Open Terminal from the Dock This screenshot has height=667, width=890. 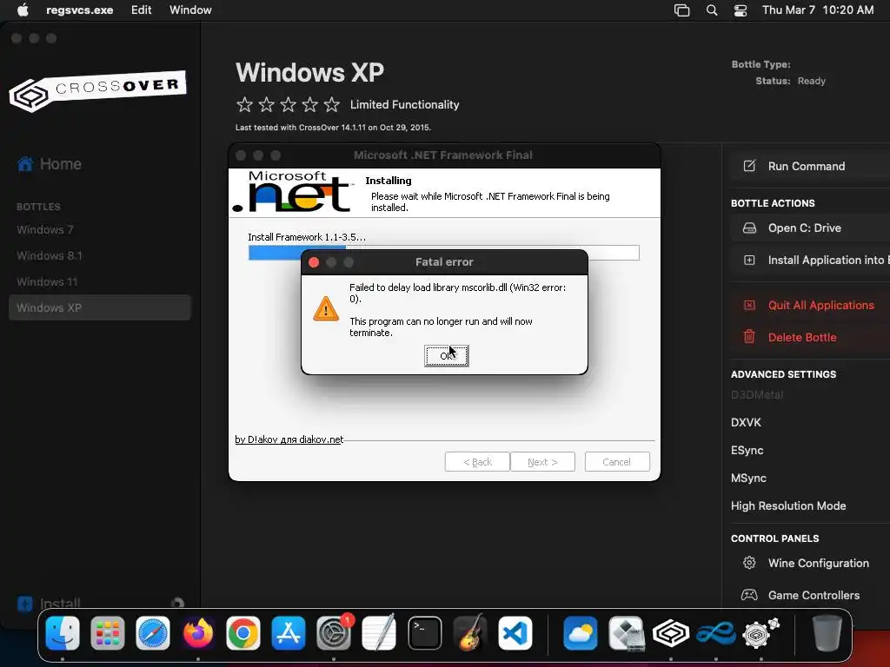click(424, 633)
